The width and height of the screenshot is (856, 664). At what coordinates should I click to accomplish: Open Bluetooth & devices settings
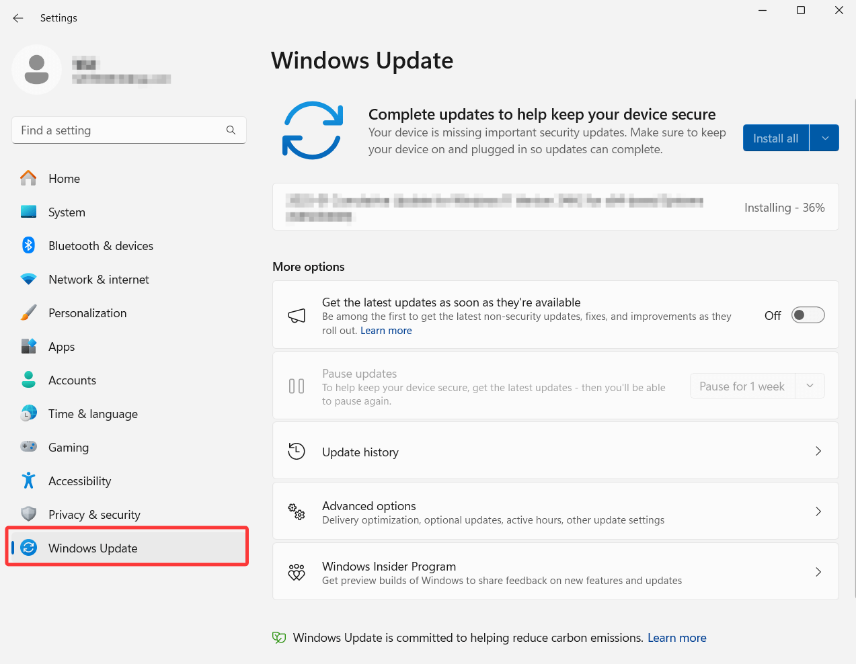coord(101,245)
